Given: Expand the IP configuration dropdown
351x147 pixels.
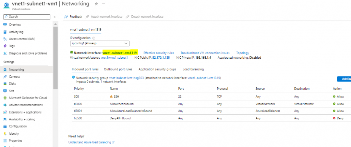Looking at the screenshot, I should click(99, 43).
